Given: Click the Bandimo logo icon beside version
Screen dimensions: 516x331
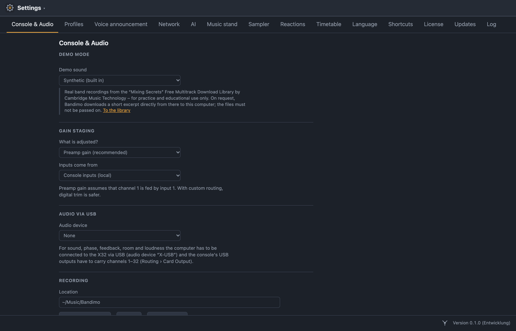Looking at the screenshot, I should click(x=445, y=323).
